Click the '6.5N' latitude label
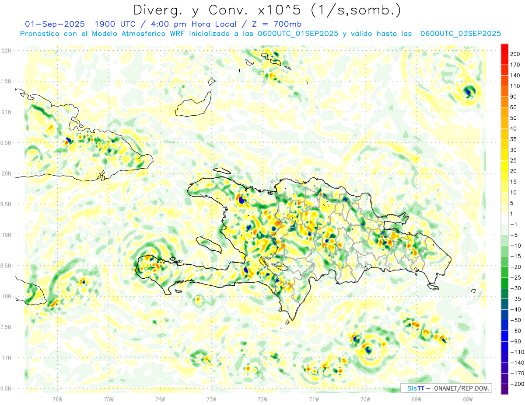The image size is (525, 405). click(x=7, y=388)
